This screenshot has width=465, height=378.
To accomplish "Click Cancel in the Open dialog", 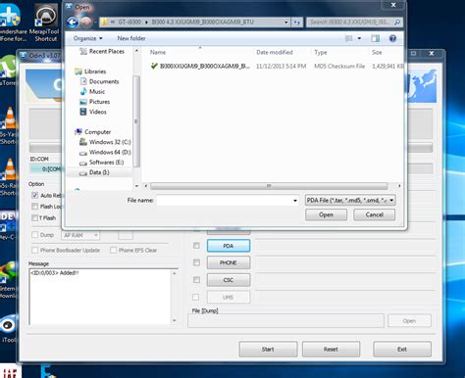I will click(374, 214).
